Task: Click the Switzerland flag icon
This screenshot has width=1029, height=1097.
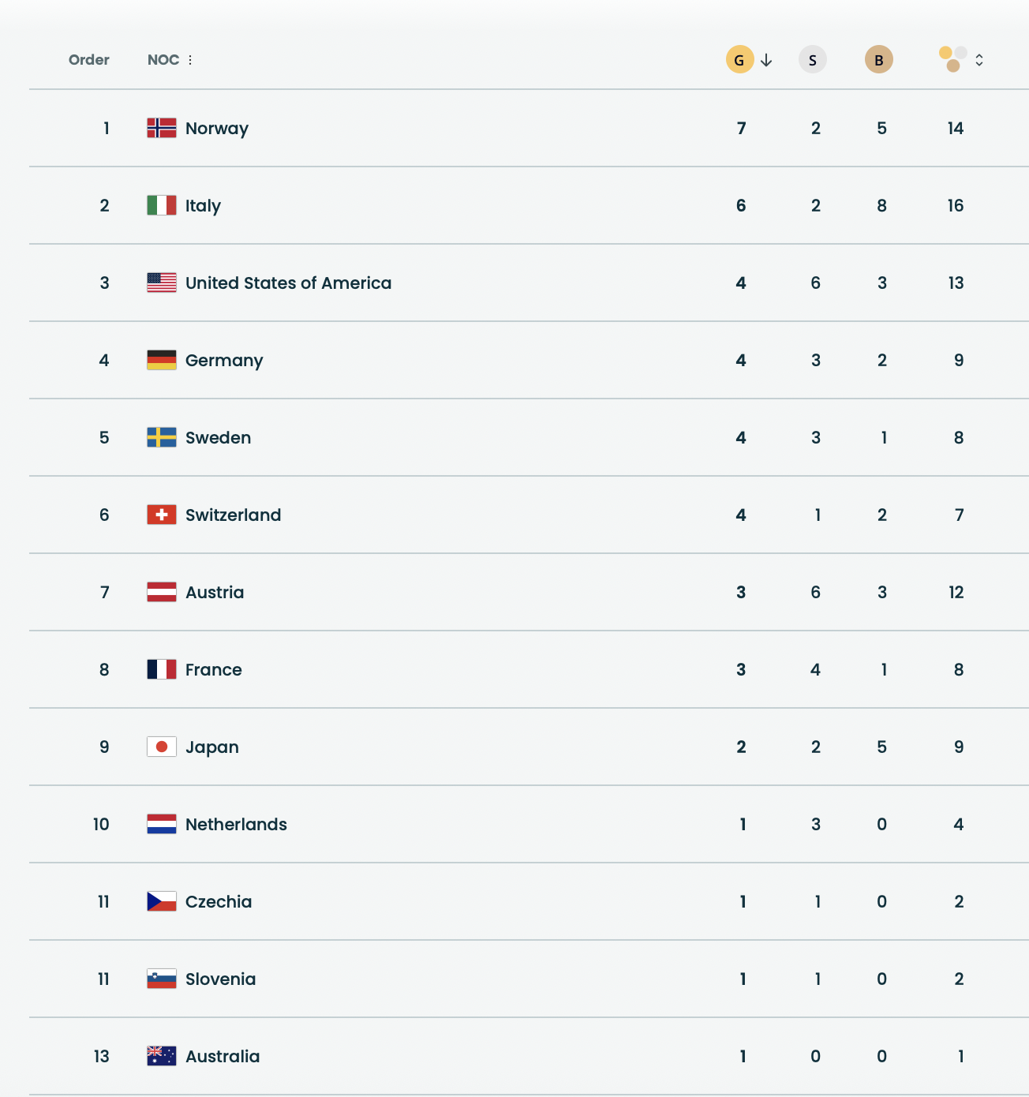Action: (162, 515)
